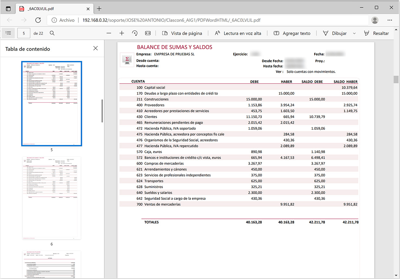
Task: Activate the Dibujar tool
Action: click(335, 33)
